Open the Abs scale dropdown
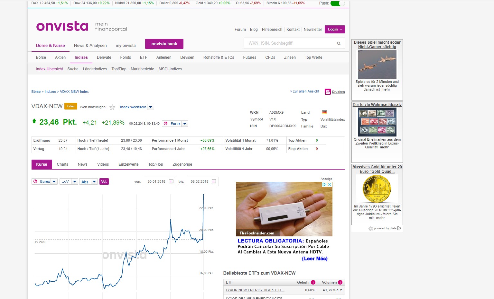The width and height of the screenshot is (494, 299). pos(89,181)
